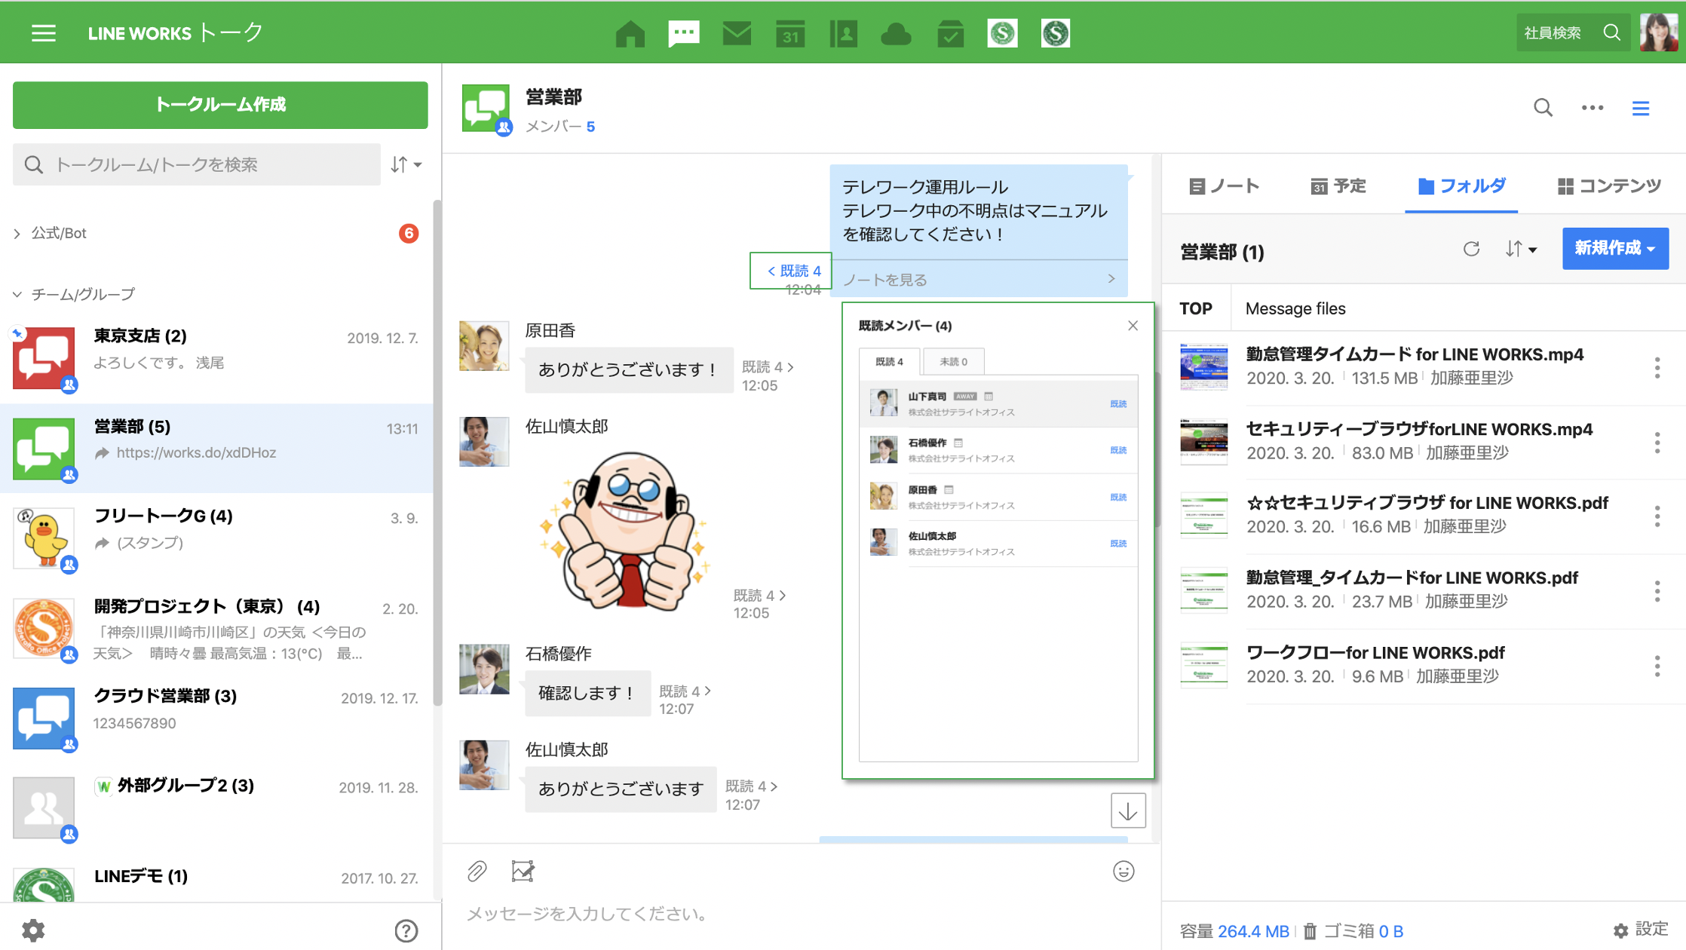This screenshot has width=1686, height=950.
Task: Open 開発プロジェクト（東京） talk room
Action: coord(216,628)
